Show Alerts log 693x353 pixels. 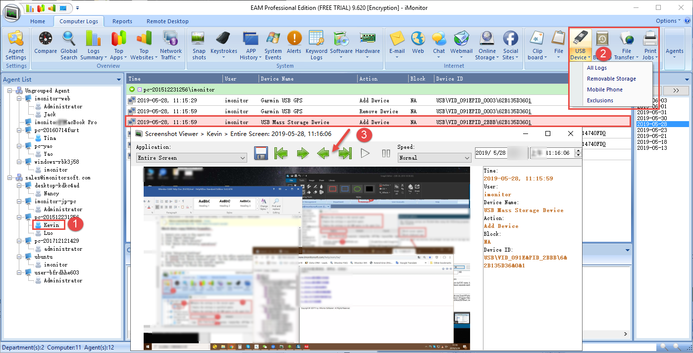(x=294, y=43)
